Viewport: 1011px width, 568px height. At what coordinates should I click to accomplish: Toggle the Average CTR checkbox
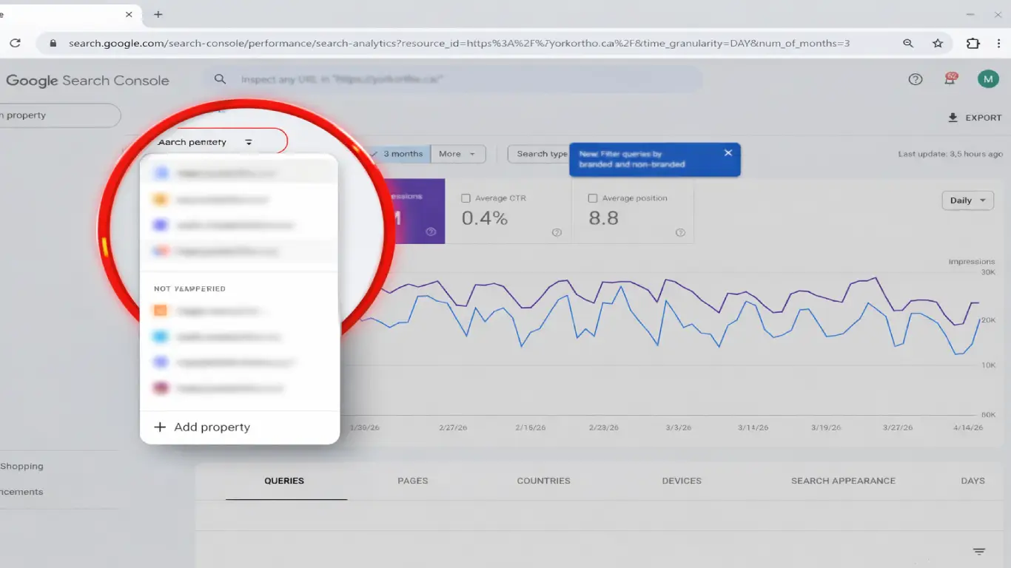[466, 198]
